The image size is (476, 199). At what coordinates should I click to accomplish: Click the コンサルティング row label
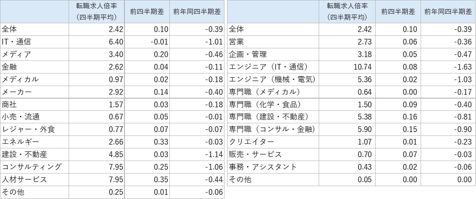tap(32, 167)
